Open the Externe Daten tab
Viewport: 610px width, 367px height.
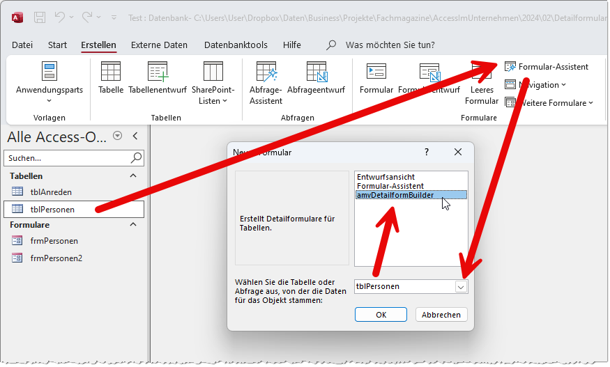[x=159, y=45]
